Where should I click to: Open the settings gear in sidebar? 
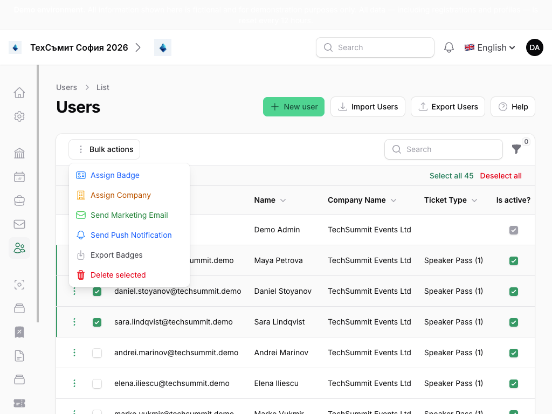point(19,116)
